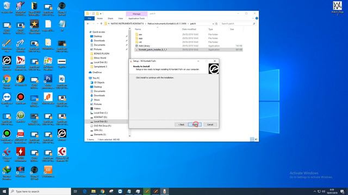The height and width of the screenshot is (195, 348).
Task: Open Watch_Dogs desktop icon
Action: pos(337,8)
